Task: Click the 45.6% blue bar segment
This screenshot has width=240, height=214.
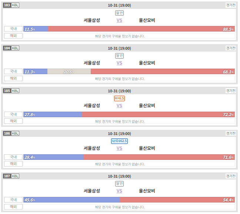Action: click(x=71, y=200)
